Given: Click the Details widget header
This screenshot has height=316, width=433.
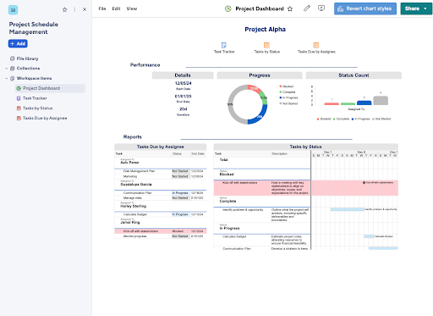Looking at the screenshot, I should [183, 75].
